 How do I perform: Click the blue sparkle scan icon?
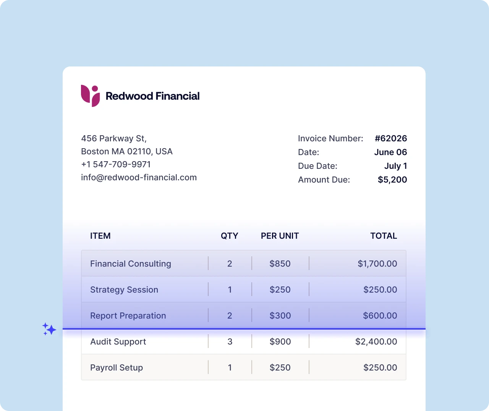(x=49, y=329)
